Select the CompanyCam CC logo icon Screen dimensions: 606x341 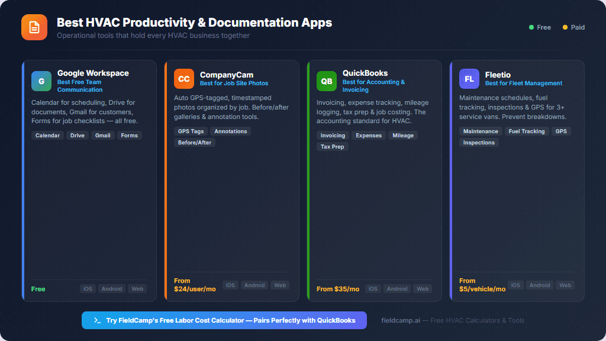183,78
